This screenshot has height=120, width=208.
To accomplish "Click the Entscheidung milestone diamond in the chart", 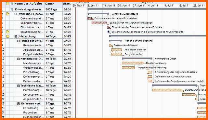I will coord(109,32).
